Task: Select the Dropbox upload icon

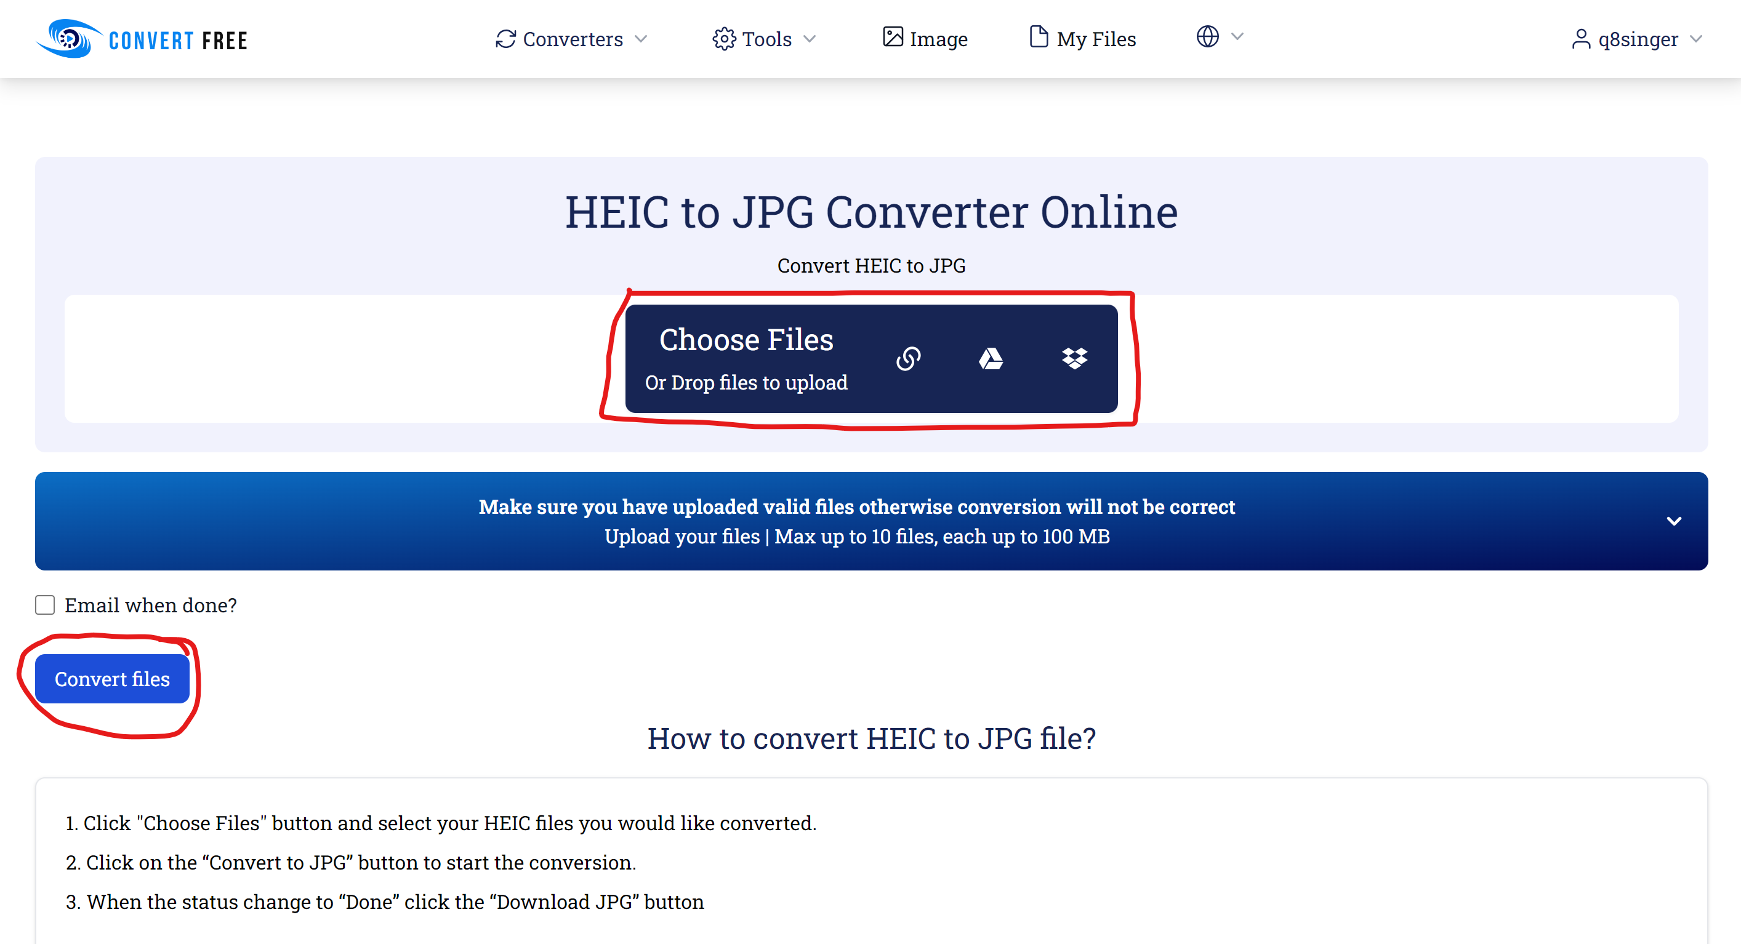Action: 1075,357
